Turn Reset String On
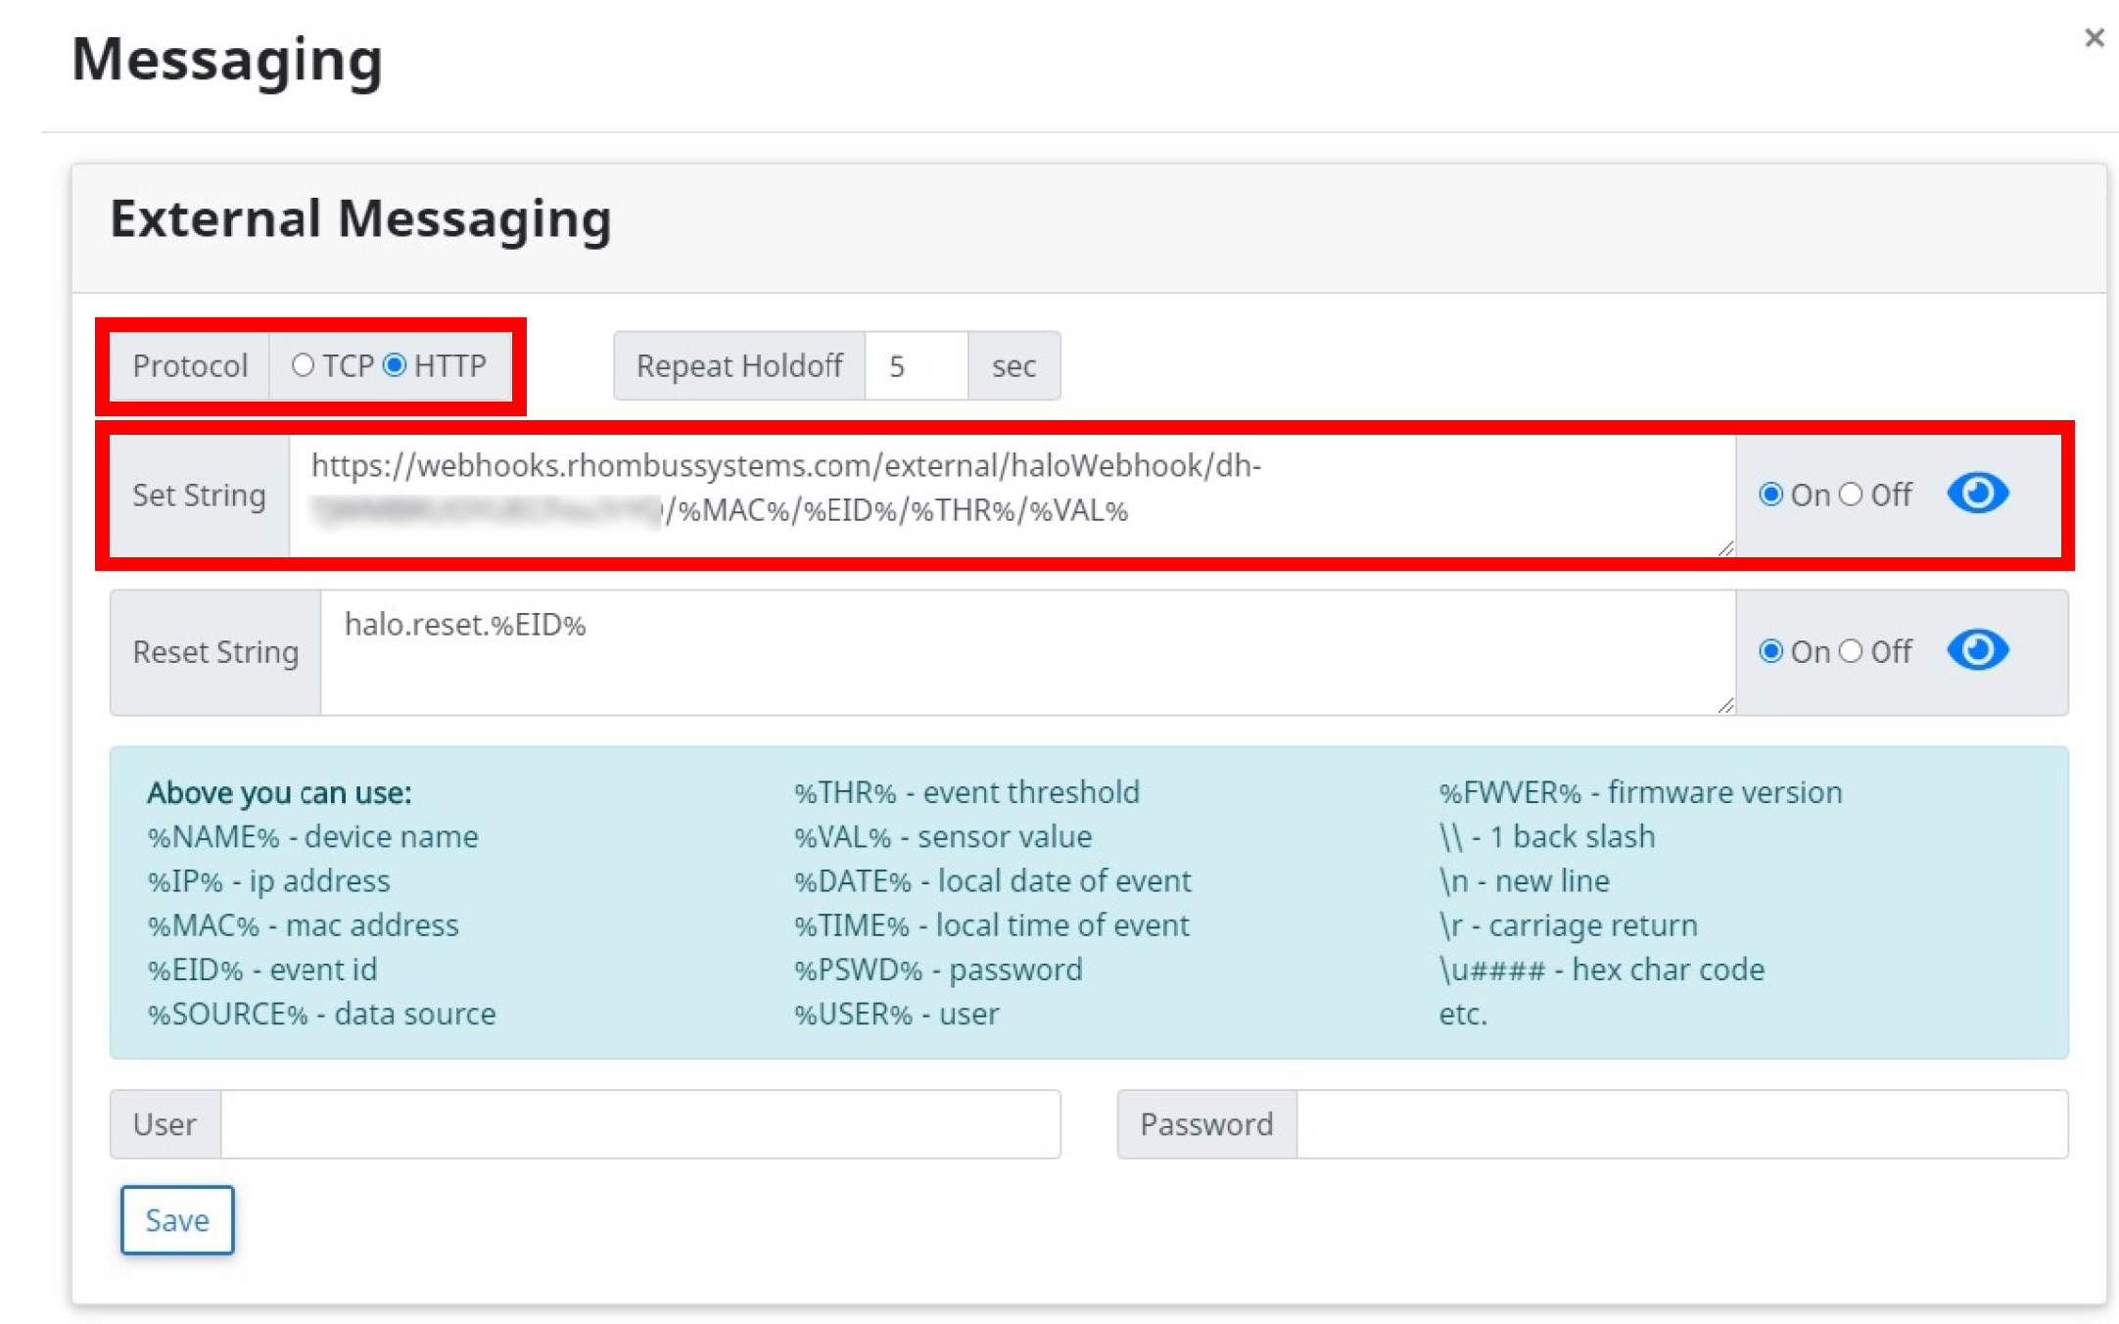 click(x=1770, y=651)
